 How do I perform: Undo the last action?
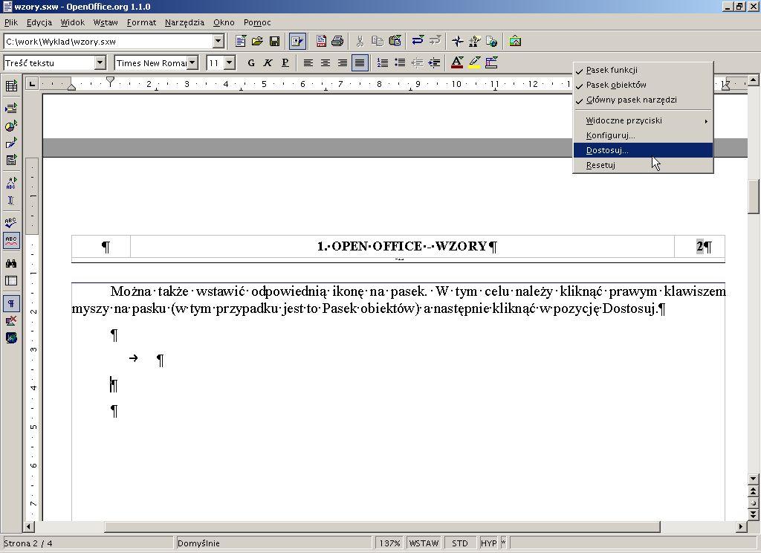[x=418, y=42]
